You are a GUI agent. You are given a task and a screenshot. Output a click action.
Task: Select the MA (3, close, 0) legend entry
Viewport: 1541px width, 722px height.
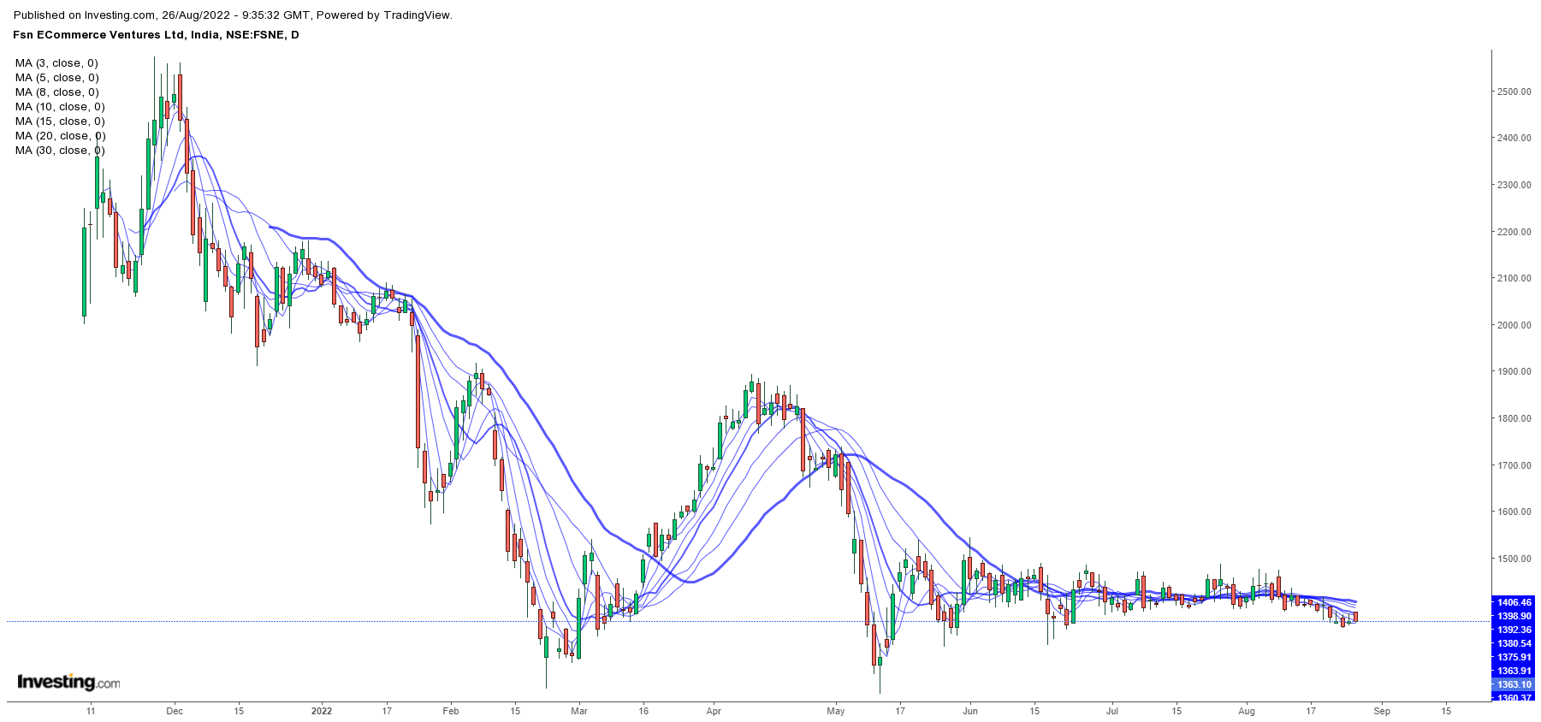tap(56, 63)
